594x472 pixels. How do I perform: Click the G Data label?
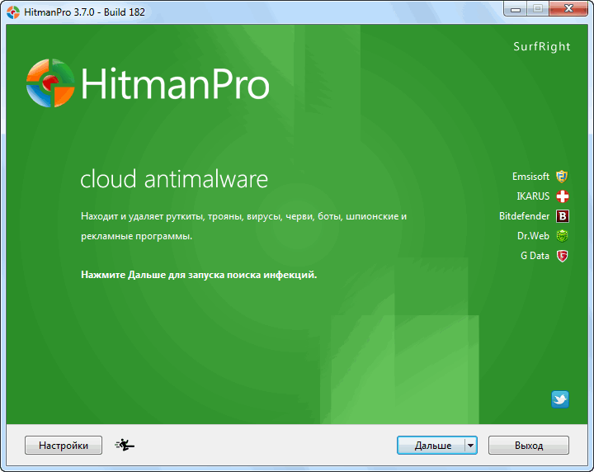(535, 256)
